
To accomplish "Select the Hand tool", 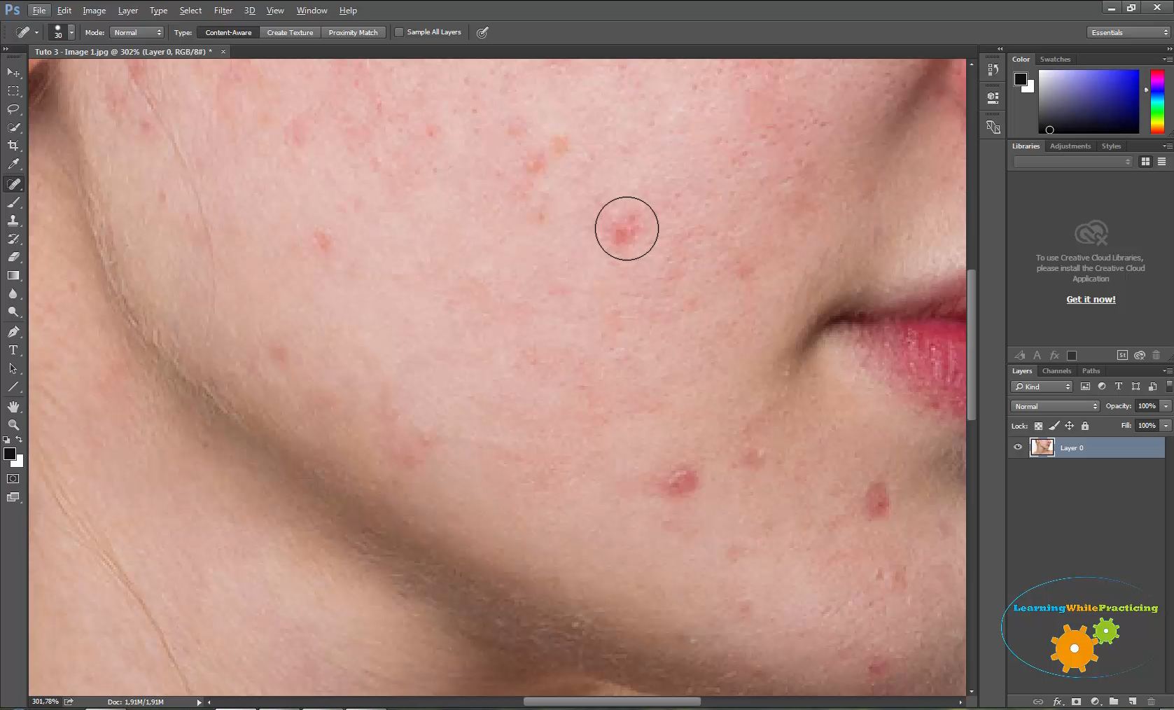I will point(13,407).
